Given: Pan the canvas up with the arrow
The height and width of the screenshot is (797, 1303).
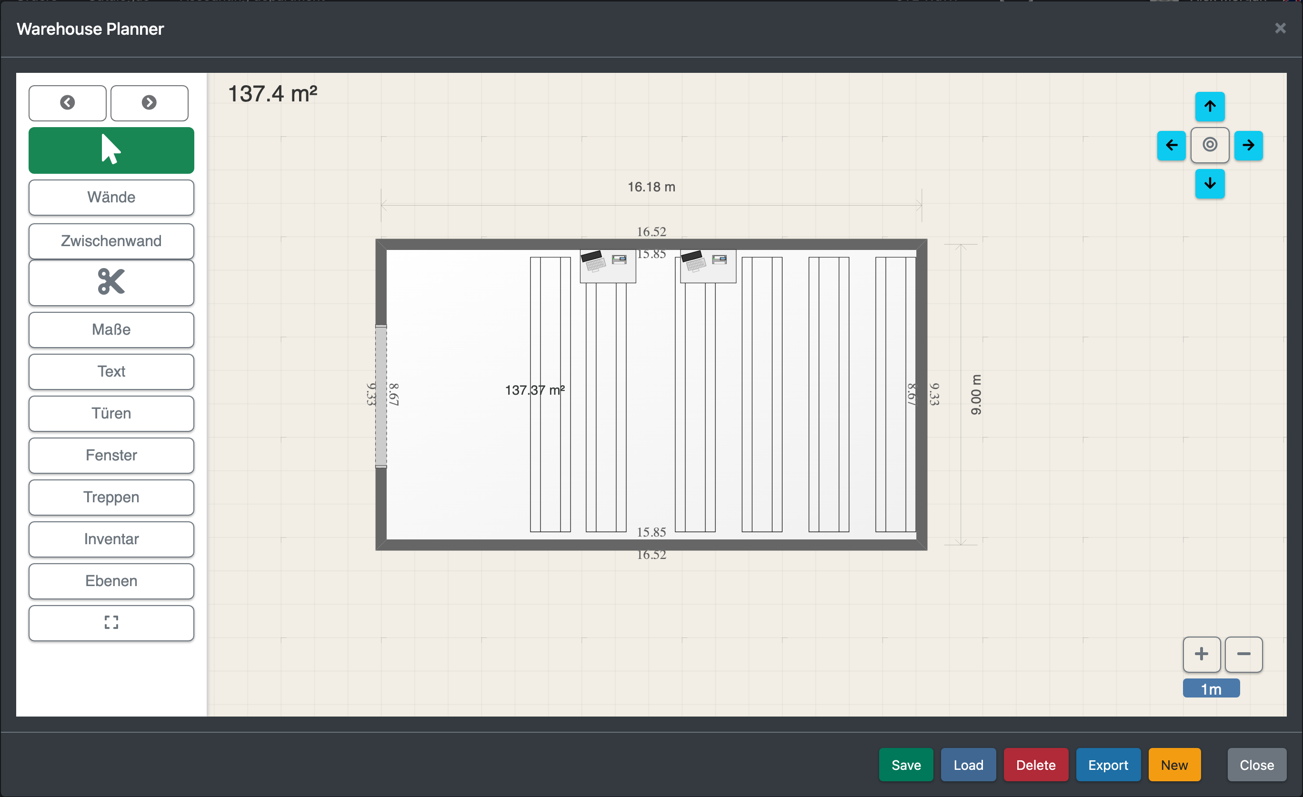Looking at the screenshot, I should (x=1210, y=106).
